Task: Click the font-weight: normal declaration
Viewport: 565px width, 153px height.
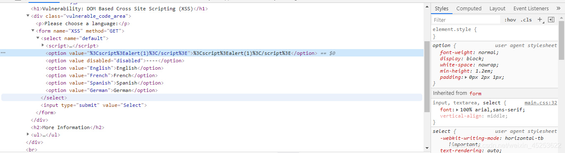Action: pyautogui.click(x=469, y=52)
